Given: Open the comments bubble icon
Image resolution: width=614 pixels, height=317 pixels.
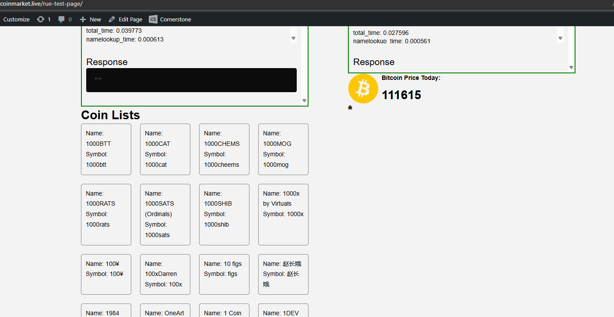Looking at the screenshot, I should (x=62, y=19).
